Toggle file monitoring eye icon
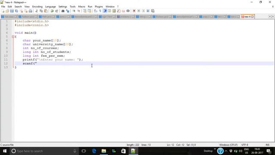This screenshot has height=155, width=275. [128, 11]
